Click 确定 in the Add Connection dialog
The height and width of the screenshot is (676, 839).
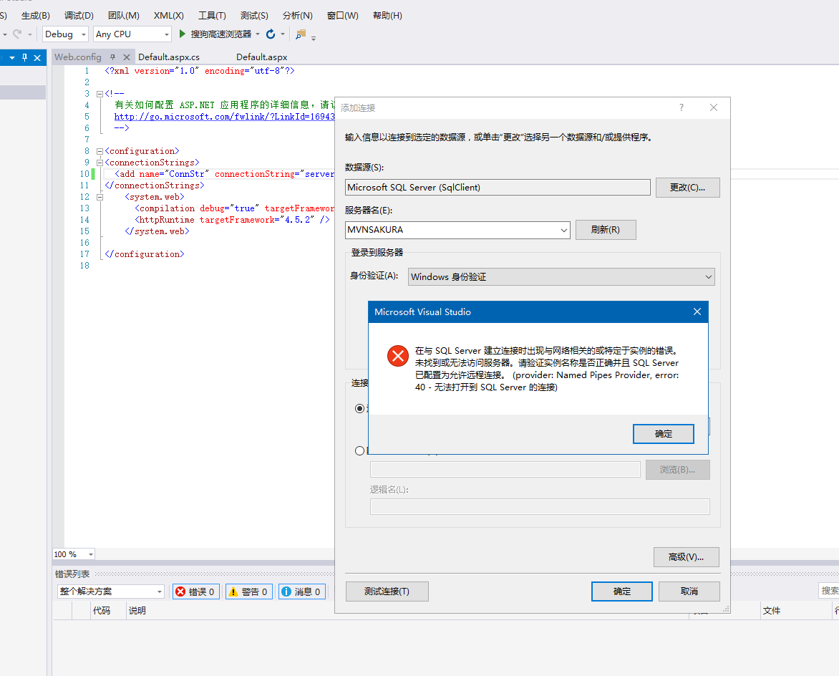click(x=622, y=591)
